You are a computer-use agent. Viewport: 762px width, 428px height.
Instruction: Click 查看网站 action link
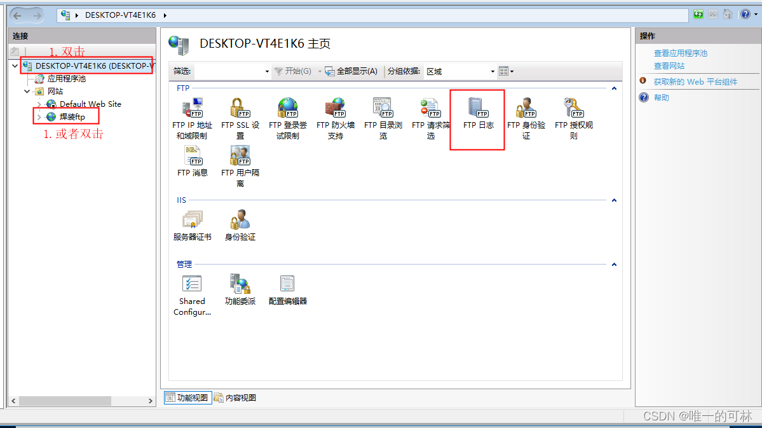coord(669,66)
